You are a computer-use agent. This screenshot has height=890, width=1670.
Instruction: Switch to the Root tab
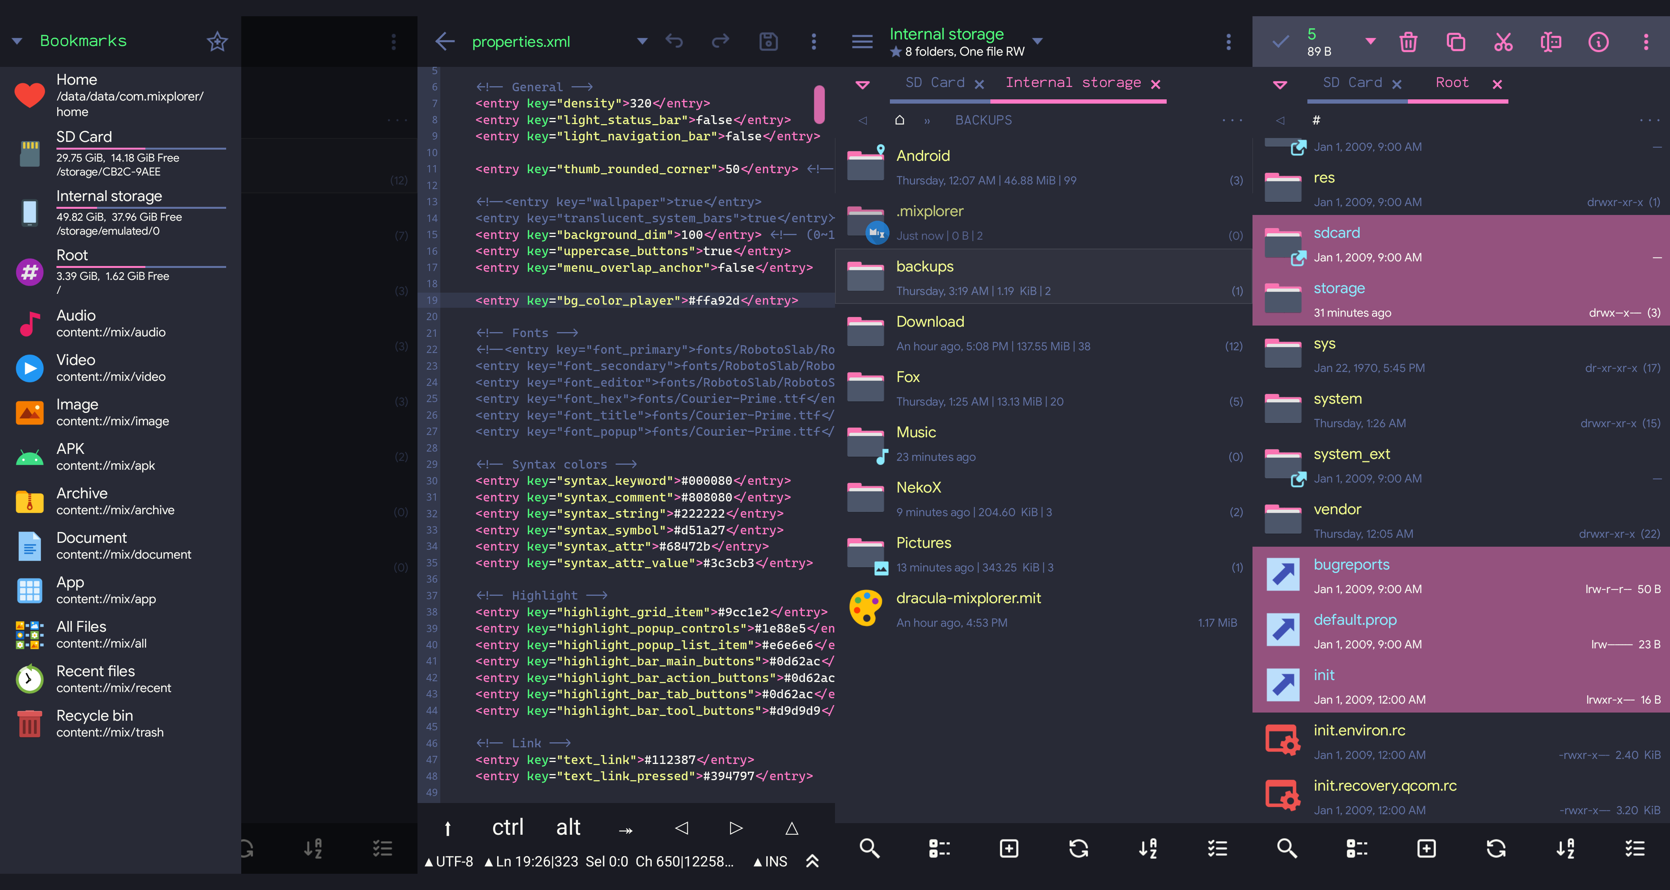pos(1452,83)
